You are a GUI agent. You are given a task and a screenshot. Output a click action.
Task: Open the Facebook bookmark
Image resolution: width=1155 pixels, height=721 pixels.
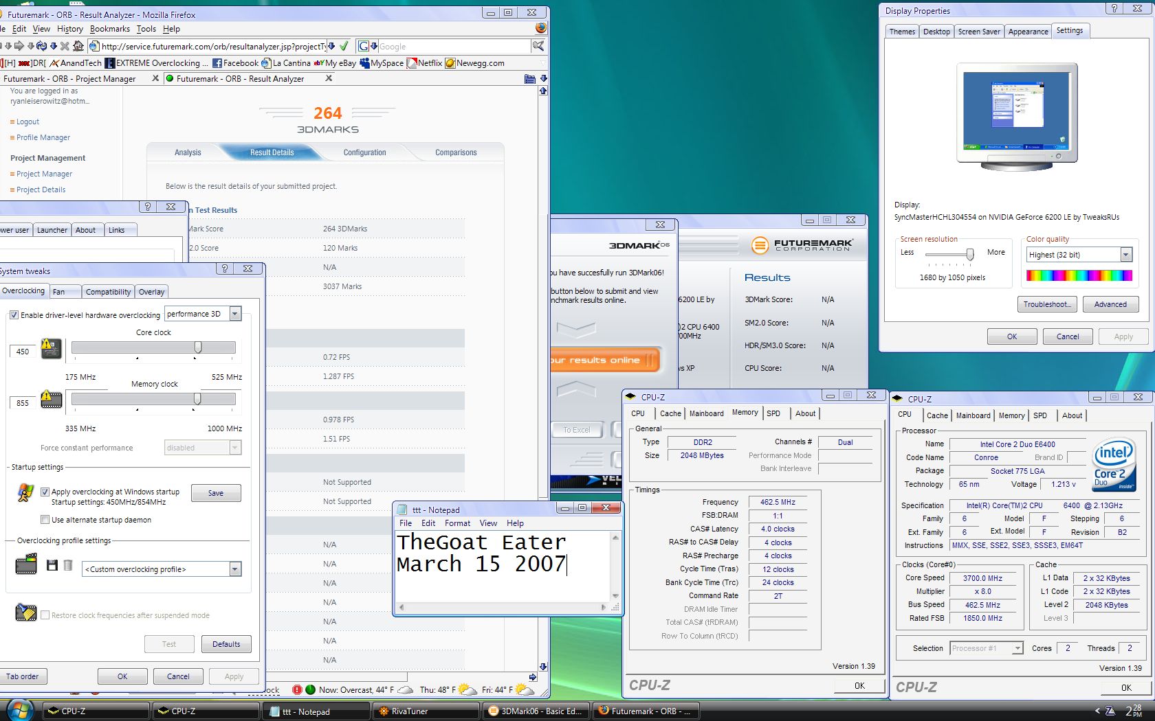[236, 63]
